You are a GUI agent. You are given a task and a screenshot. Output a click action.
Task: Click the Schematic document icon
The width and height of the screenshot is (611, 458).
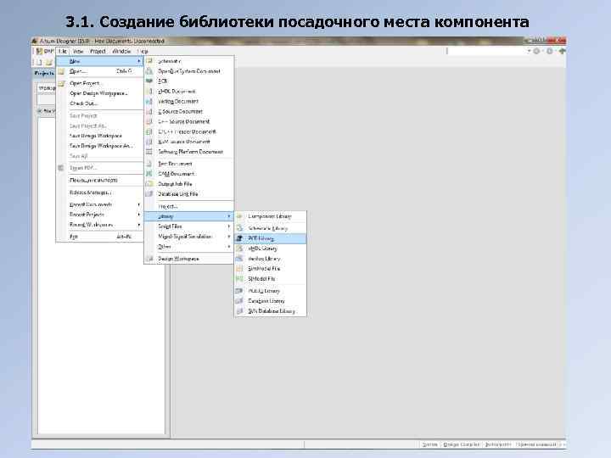point(149,61)
